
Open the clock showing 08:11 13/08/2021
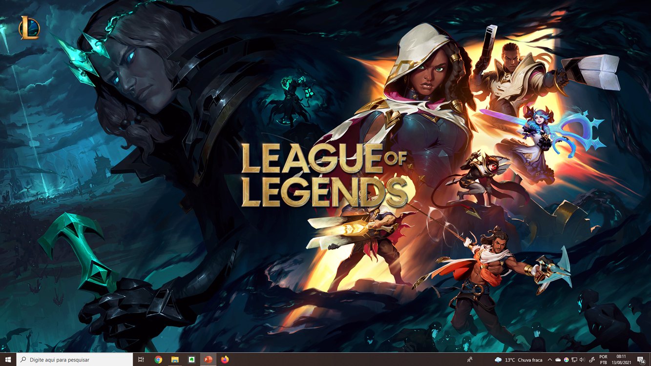621,360
